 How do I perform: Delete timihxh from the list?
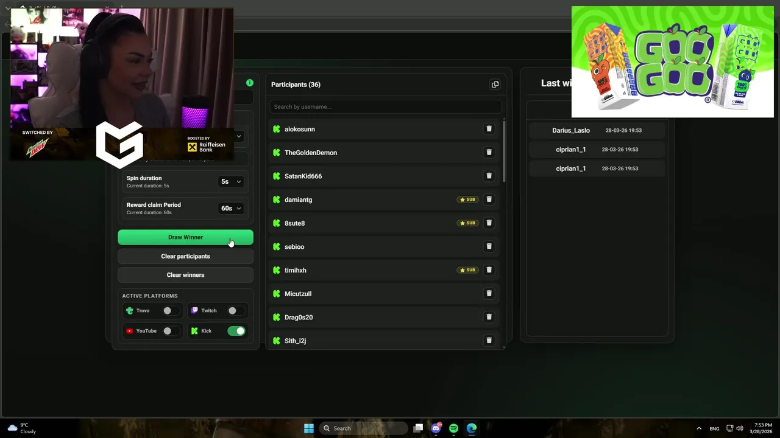489,270
